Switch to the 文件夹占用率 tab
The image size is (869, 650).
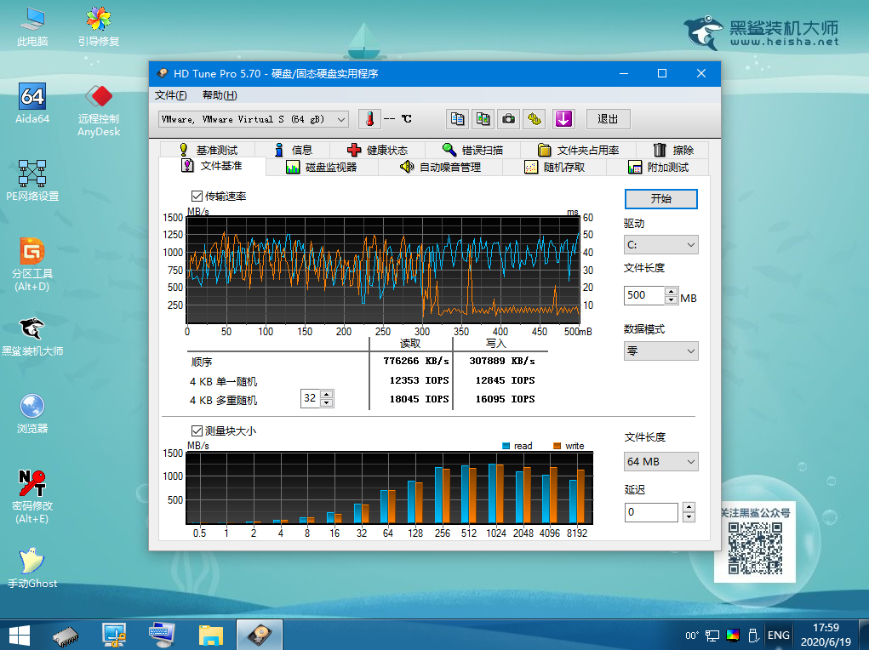(578, 151)
